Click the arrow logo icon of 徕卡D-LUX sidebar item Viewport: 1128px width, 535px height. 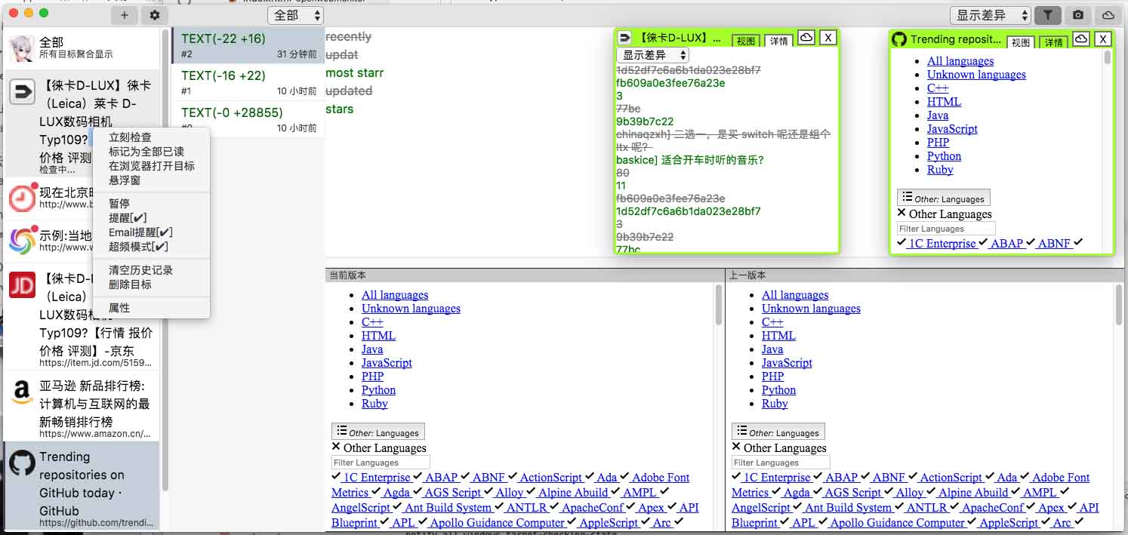[22, 93]
